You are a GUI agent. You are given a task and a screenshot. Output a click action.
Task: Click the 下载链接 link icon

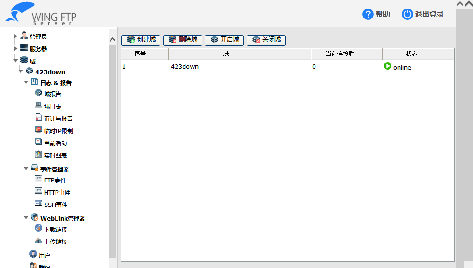point(38,228)
